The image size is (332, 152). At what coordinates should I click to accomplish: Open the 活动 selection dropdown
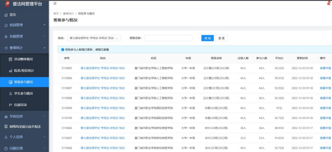(x=94, y=38)
